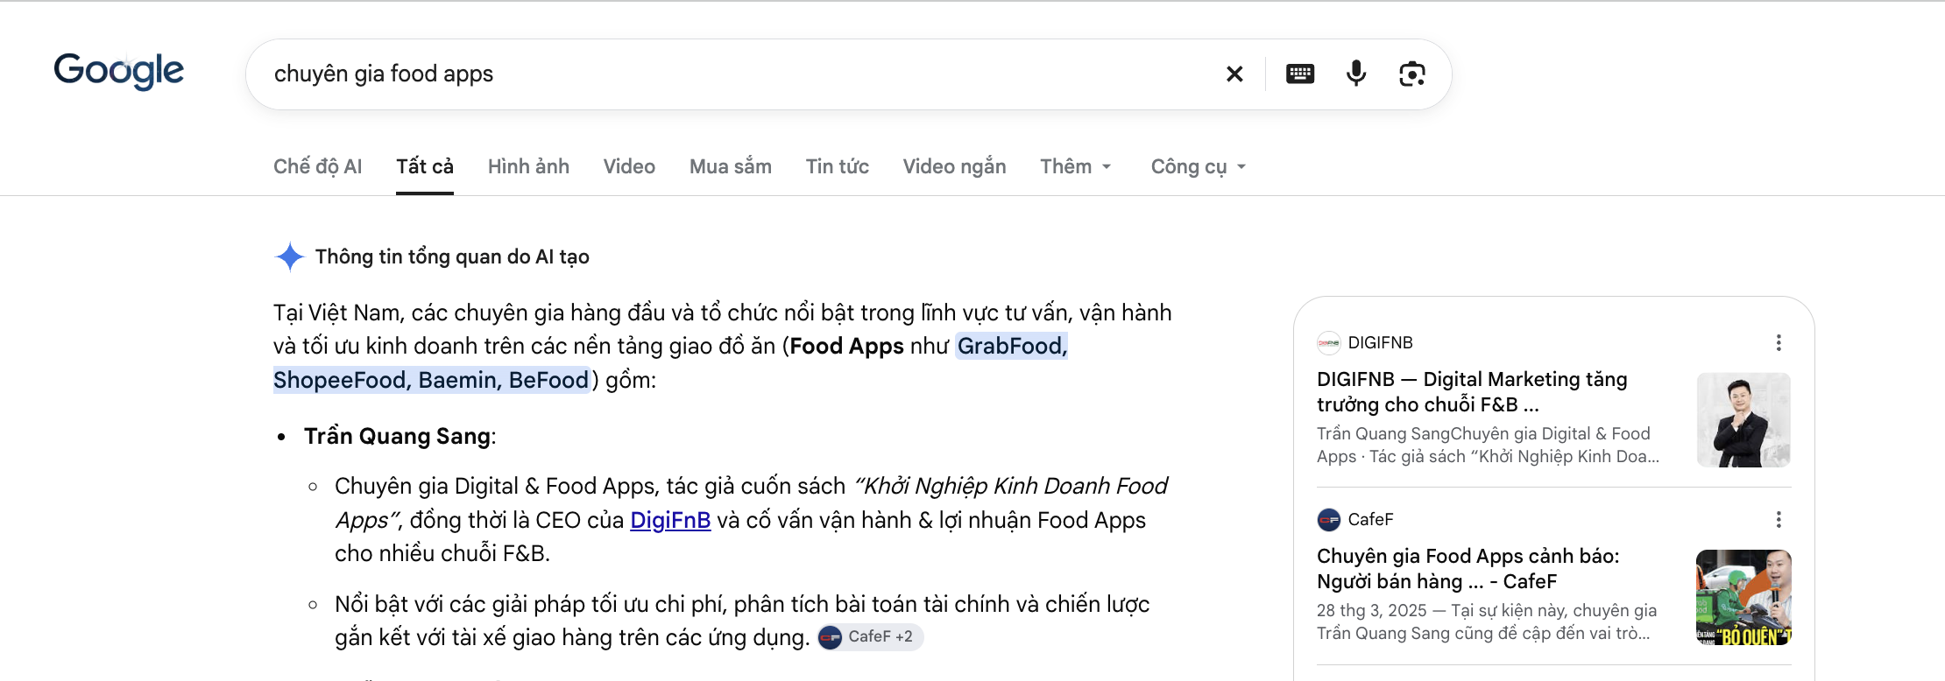Open the Video ngắn tab
The image size is (1945, 681).
[x=955, y=166]
